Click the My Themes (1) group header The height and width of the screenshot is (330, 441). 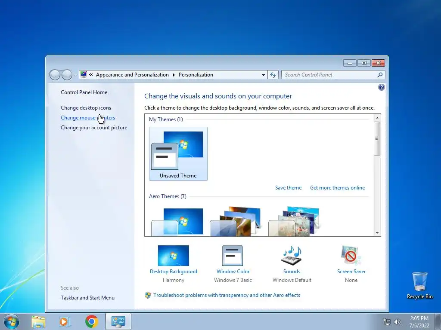tap(166, 119)
